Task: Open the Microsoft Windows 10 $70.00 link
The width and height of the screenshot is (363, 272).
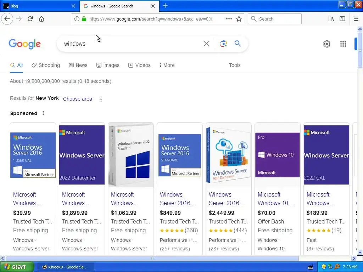Action: (x=275, y=199)
